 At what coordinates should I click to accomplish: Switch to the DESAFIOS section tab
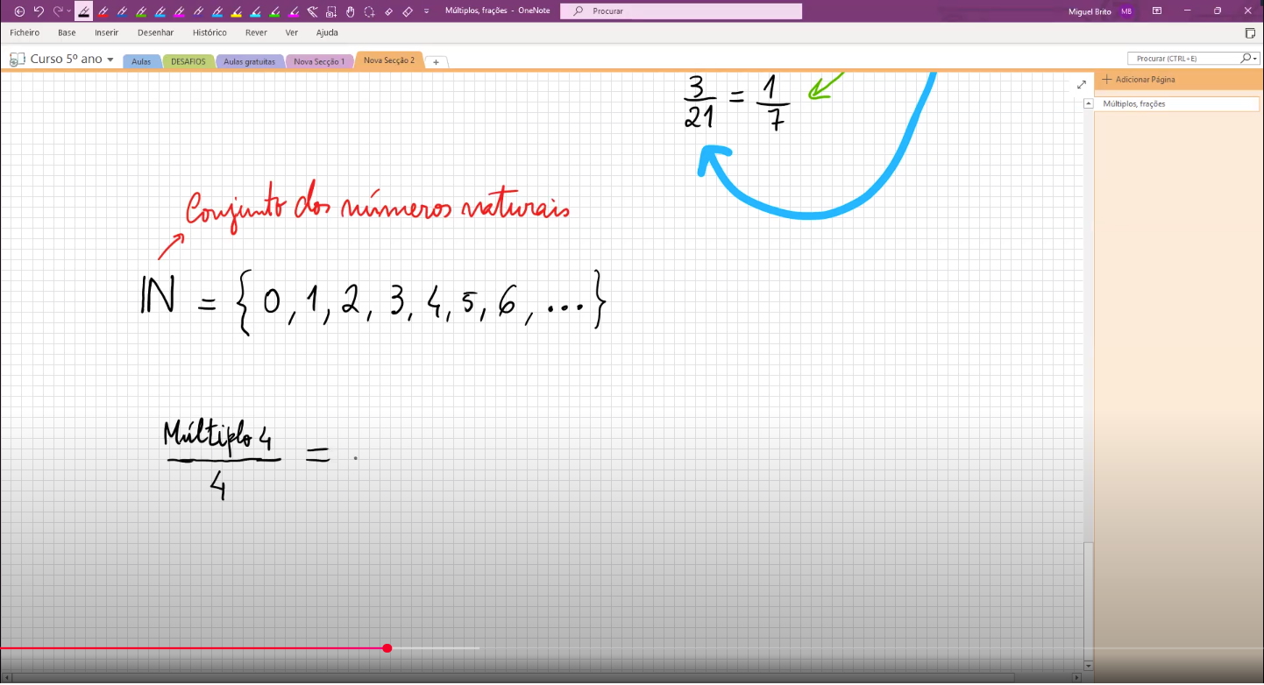coord(188,61)
